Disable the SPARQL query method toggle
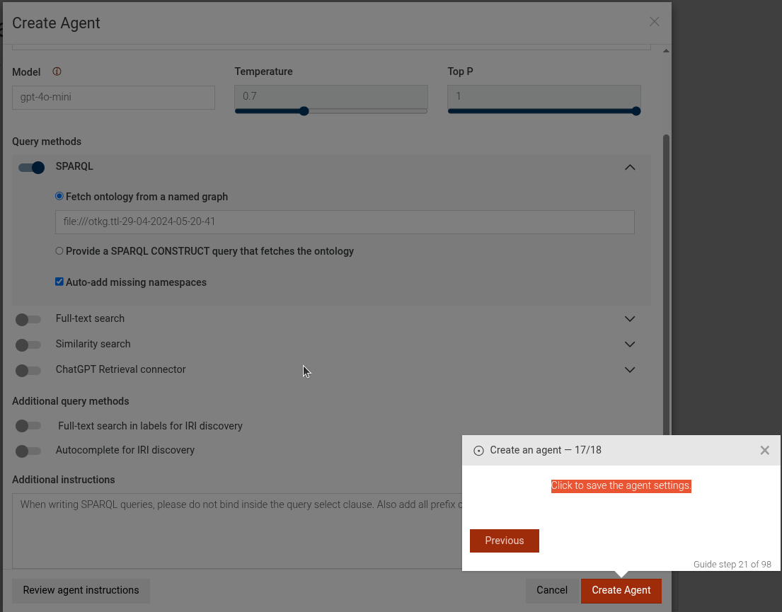Viewport: 782px width, 612px height. pyautogui.click(x=31, y=168)
